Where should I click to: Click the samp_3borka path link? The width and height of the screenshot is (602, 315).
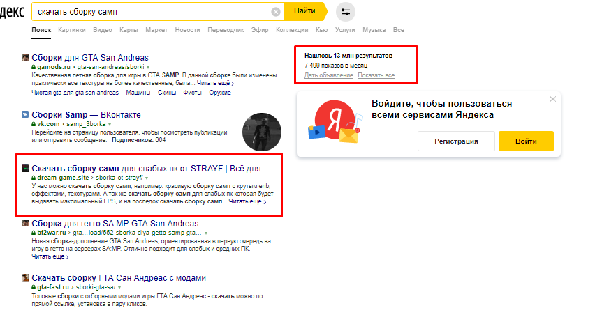86,124
